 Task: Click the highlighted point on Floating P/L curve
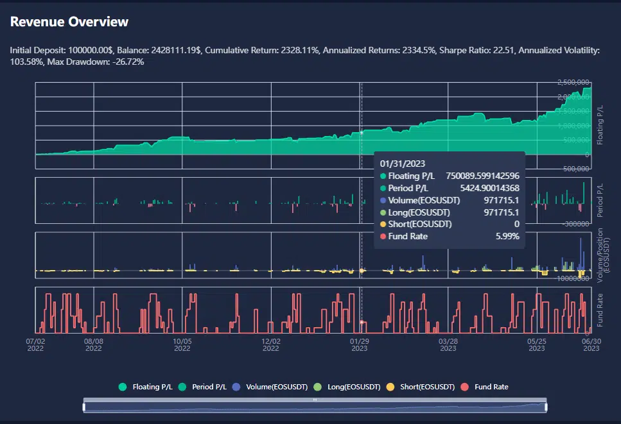pyautogui.click(x=362, y=132)
